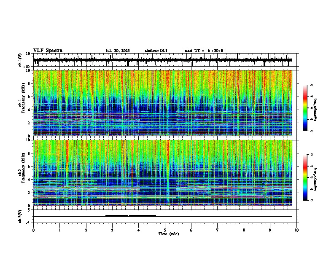The height and width of the screenshot is (258, 334).
Task: Click the "-7" label below ch.2 color scale
Action: [311, 201]
